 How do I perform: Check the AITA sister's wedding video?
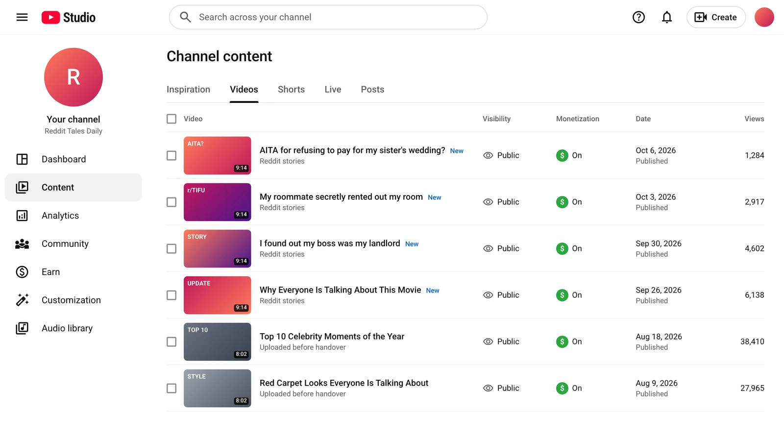[x=171, y=155]
